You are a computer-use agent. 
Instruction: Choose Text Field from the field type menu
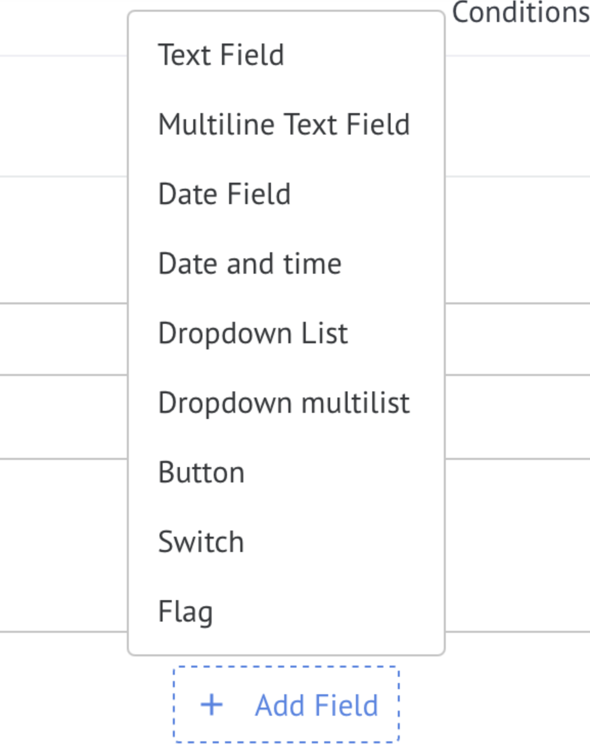tap(286, 55)
